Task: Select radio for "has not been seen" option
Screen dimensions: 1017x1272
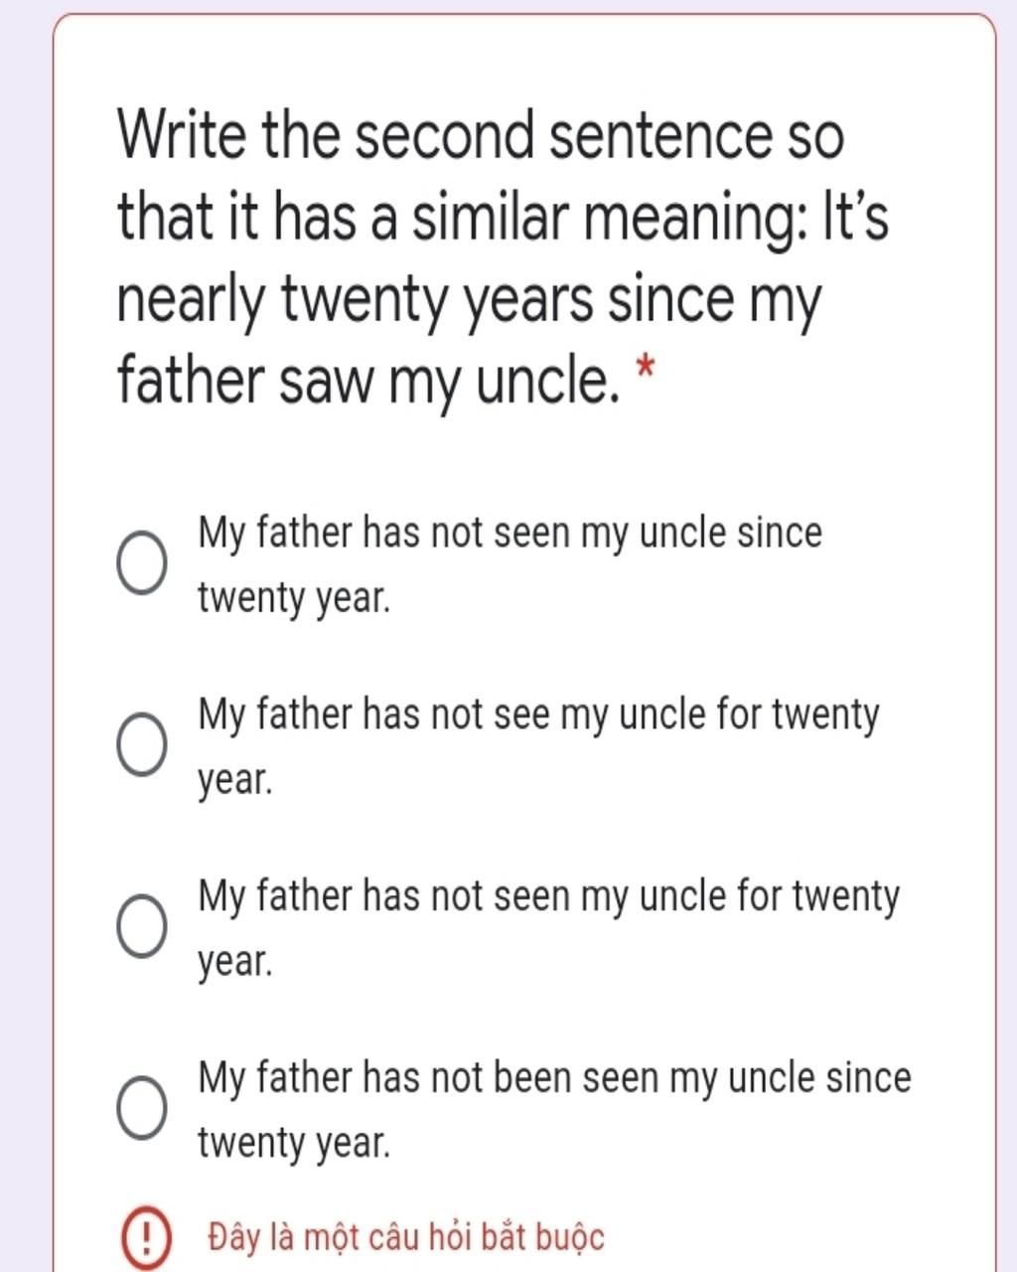Action: tap(142, 1108)
